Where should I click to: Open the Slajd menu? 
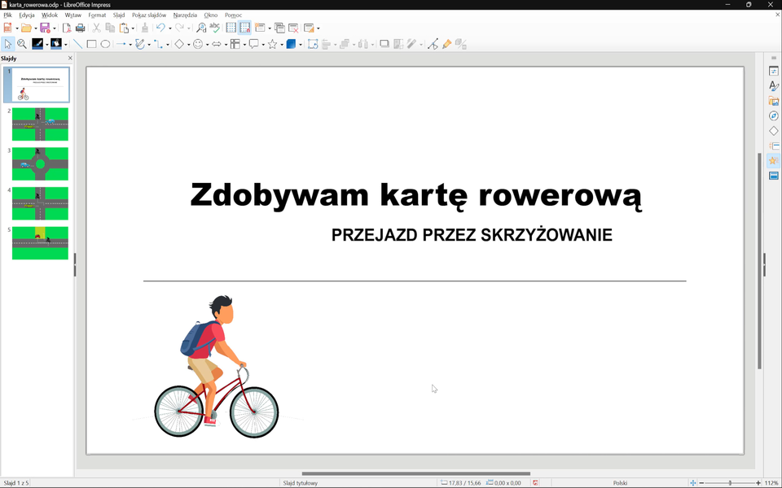[119, 15]
